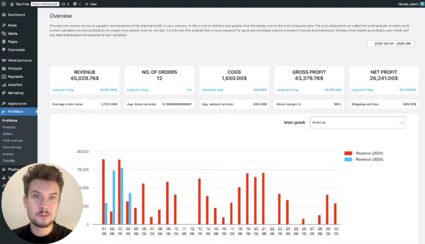This screenshot has width=425, height=244.
Task: Open the Dashboard icon in sidebar
Action: click(4, 15)
